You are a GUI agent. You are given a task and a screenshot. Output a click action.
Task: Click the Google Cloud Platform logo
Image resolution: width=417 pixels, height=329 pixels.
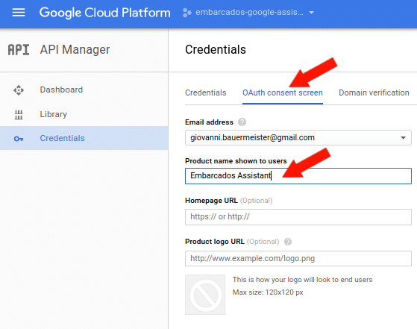pos(104,13)
